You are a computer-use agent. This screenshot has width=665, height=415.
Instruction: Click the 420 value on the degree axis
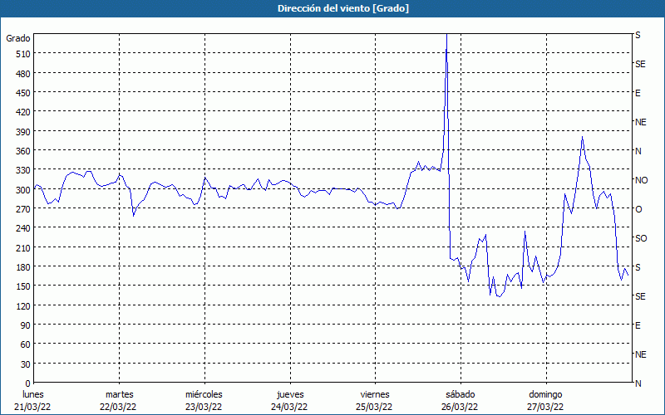22,112
